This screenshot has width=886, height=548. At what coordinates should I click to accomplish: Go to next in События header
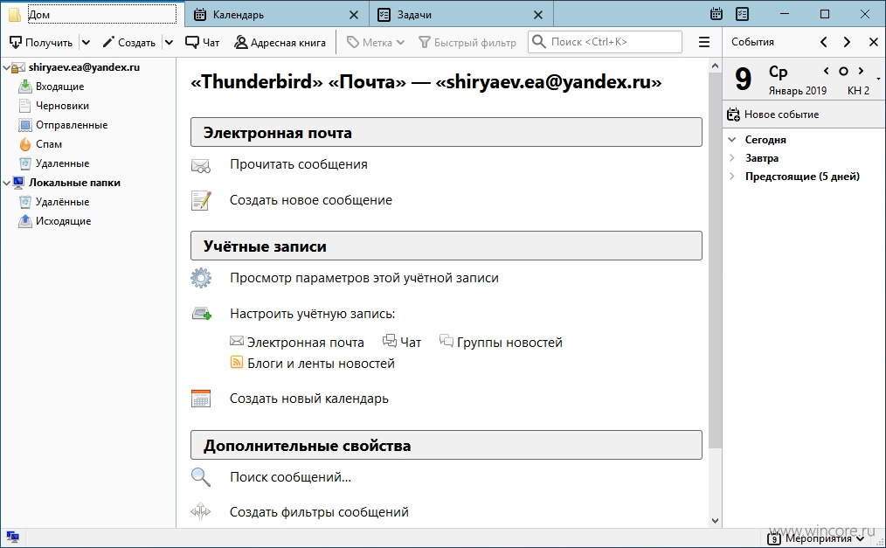[847, 42]
